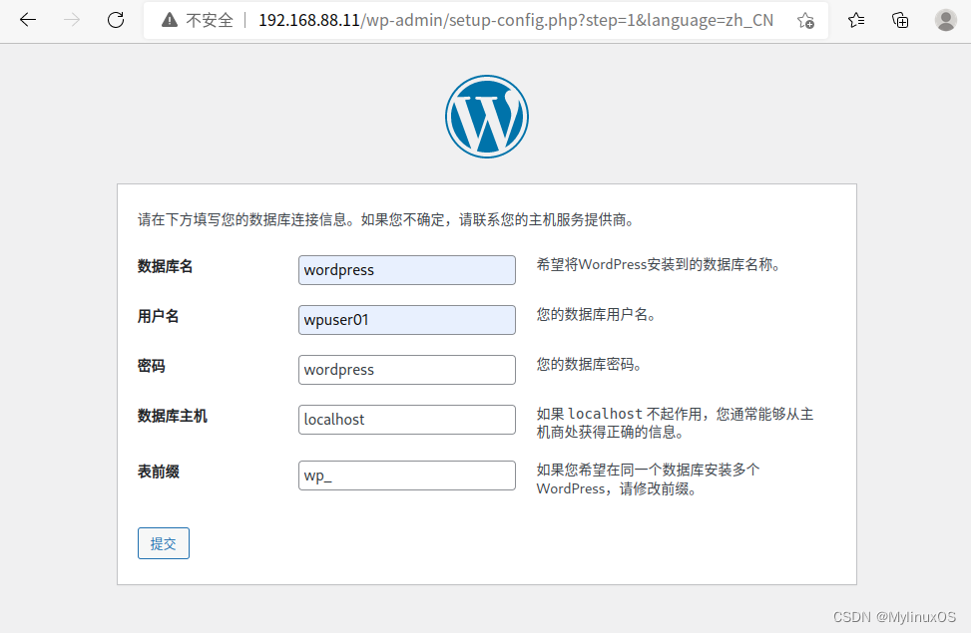Click the 密码 label

[151, 366]
